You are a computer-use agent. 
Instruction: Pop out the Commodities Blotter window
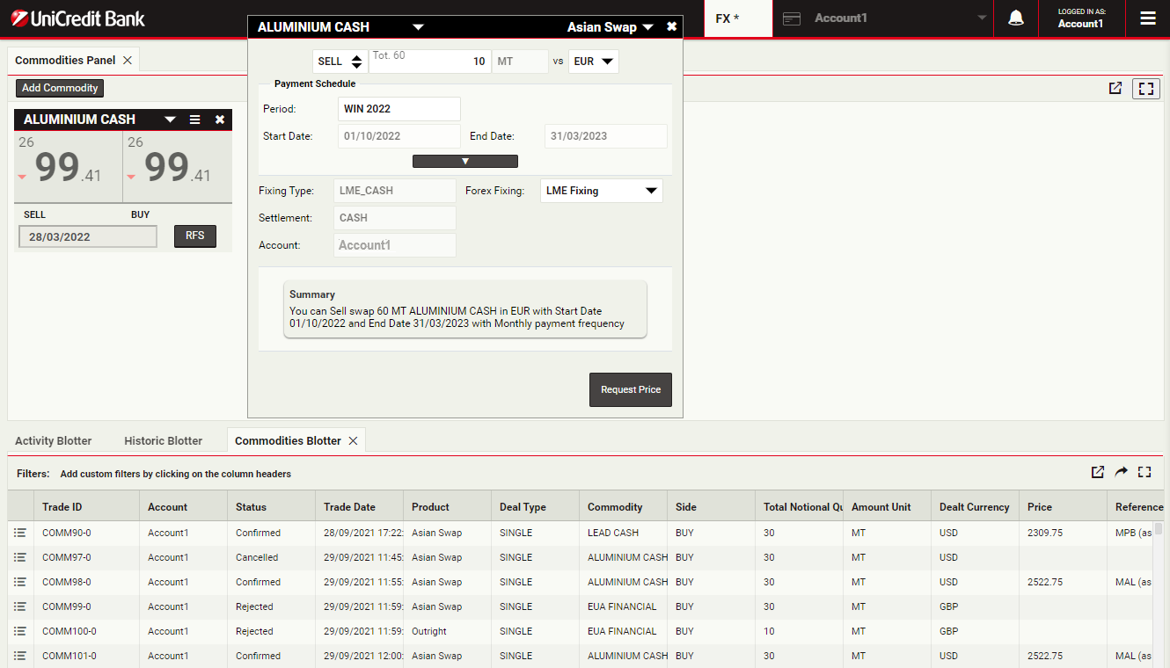point(1098,472)
